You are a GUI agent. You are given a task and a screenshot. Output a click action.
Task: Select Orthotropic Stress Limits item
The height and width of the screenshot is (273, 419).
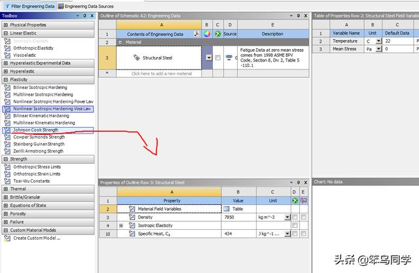point(41,166)
